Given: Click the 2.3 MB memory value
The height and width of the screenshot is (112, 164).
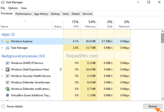Looking at the screenshot, I should 91,76.
